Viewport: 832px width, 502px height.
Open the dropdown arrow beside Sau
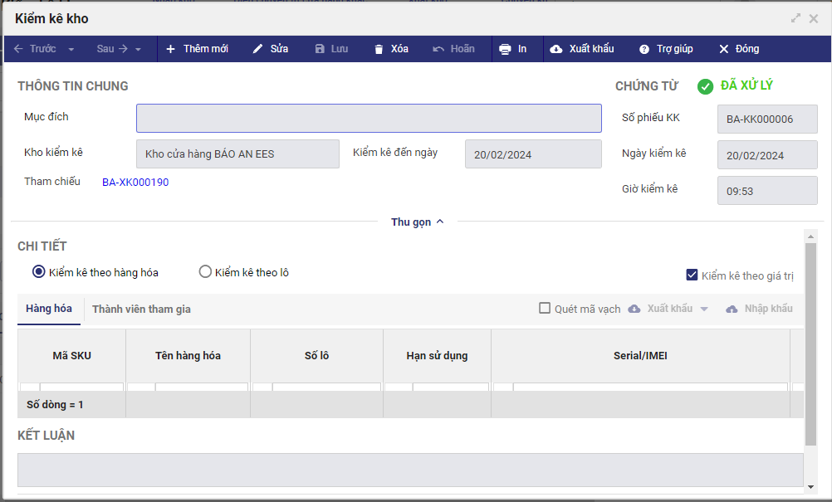[138, 49]
